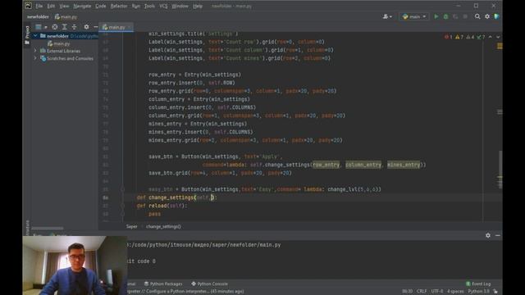Click change_settings() breadcrumb below editor

163,226
